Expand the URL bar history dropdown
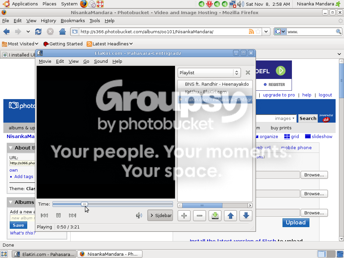 [266, 32]
